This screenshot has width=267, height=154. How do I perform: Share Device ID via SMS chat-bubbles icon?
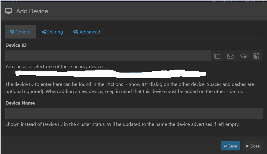click(x=243, y=56)
